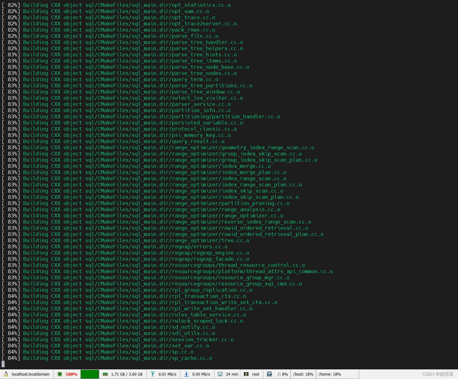Click the localhost.localdomain host name
458x379 pixels.
point(31,374)
